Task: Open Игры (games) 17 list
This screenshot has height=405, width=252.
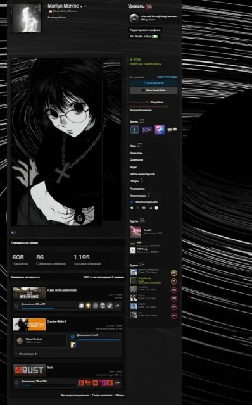Action: (135, 146)
